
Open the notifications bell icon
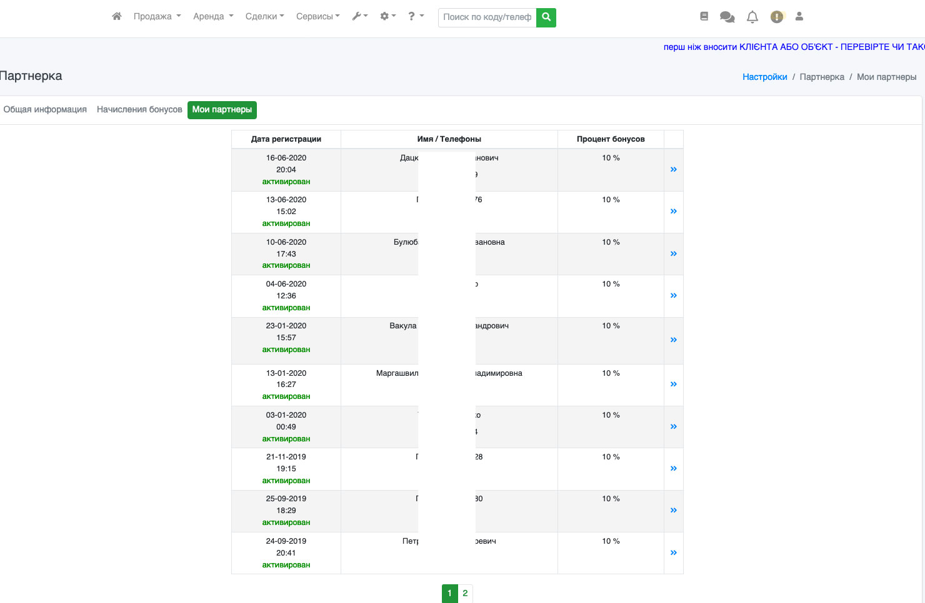tap(752, 17)
